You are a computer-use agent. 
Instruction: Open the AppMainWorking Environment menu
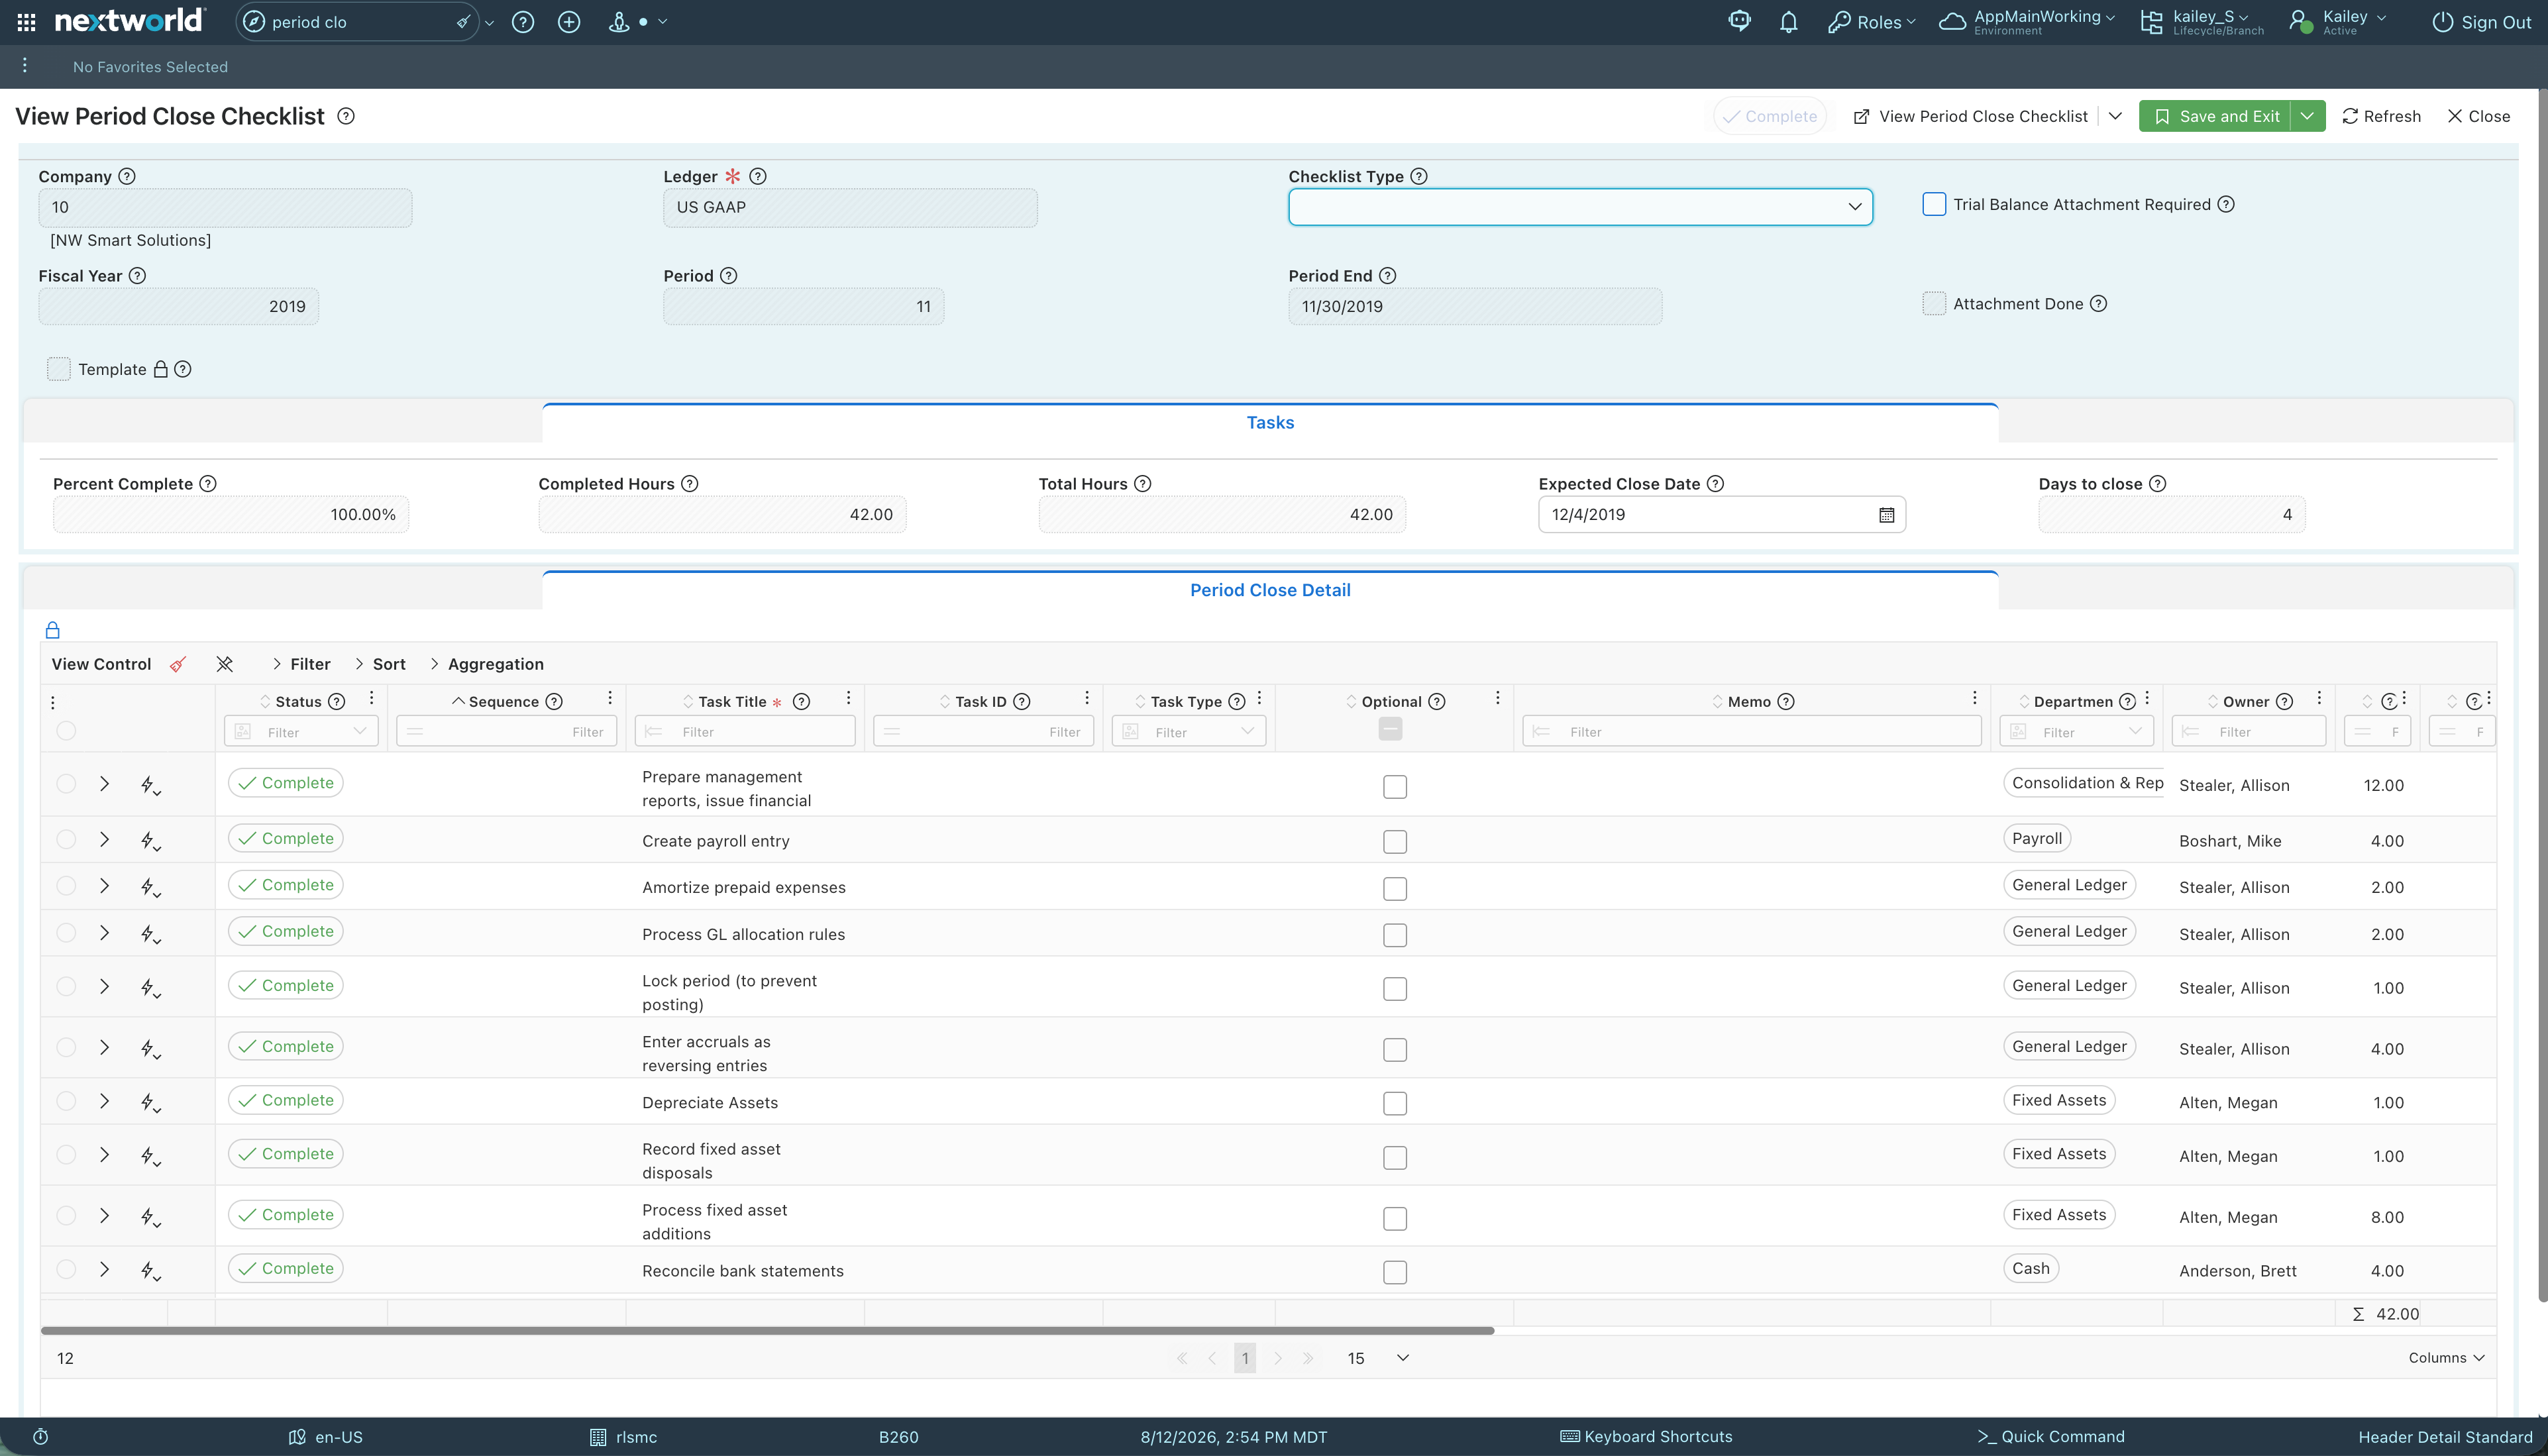pyautogui.click(x=2027, y=22)
